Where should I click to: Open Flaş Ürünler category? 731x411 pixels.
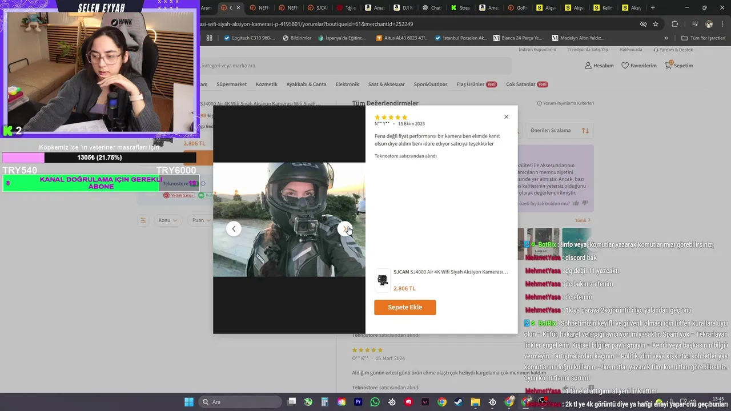click(x=476, y=84)
